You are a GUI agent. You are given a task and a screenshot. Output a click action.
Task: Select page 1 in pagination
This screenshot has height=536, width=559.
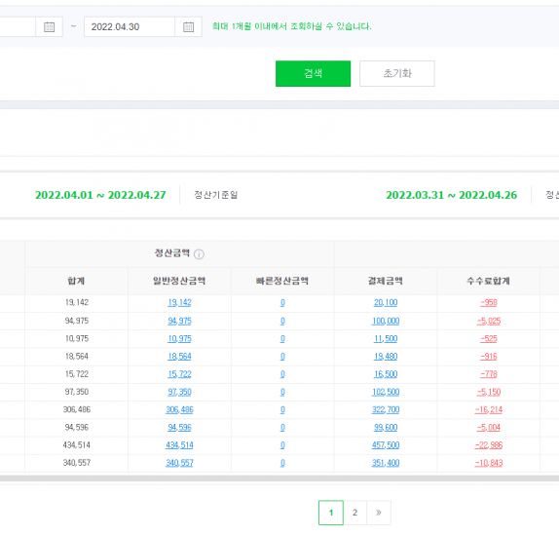pyautogui.click(x=331, y=513)
